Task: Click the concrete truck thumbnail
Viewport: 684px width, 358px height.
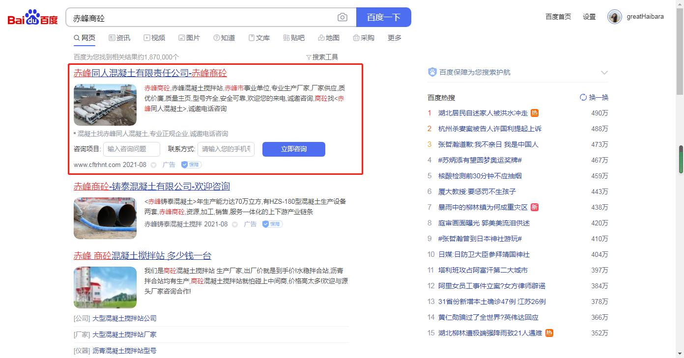Action: 105,105
